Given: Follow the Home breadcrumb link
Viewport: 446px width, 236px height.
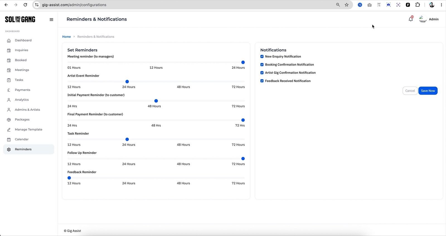Looking at the screenshot, I should tap(66, 37).
